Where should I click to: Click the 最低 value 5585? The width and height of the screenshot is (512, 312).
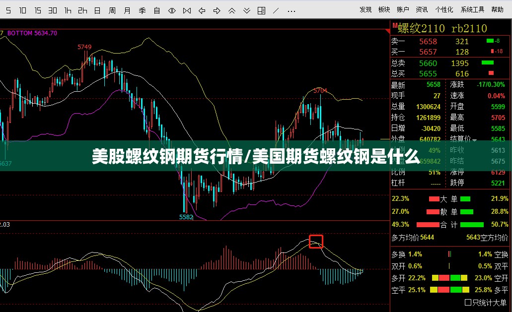point(498,128)
